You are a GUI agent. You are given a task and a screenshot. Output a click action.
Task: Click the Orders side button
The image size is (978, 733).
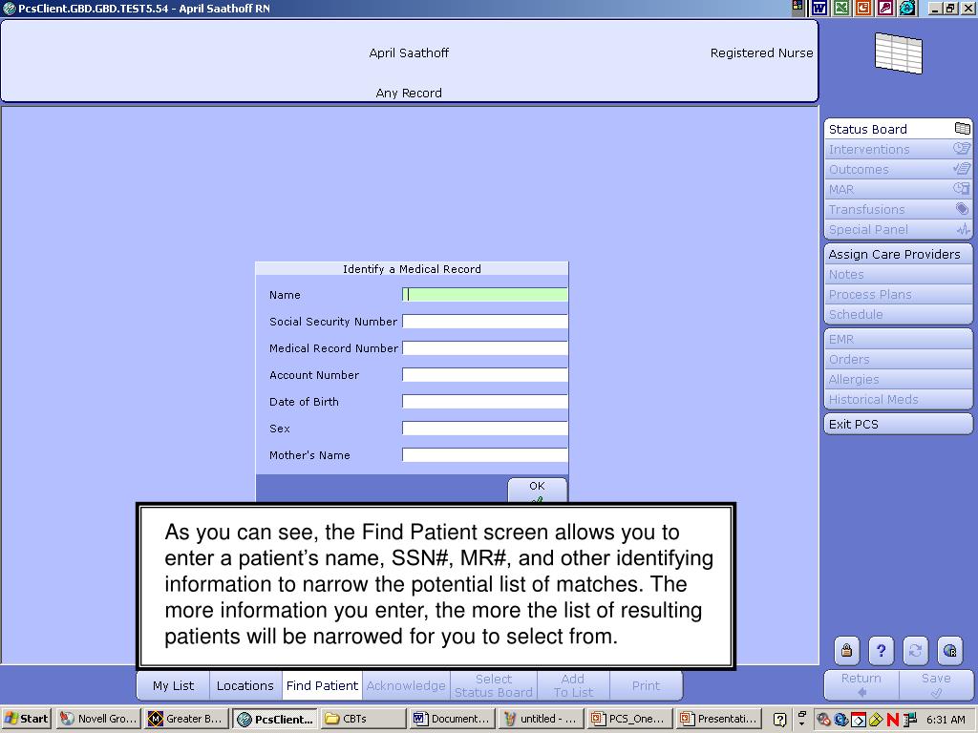click(898, 359)
